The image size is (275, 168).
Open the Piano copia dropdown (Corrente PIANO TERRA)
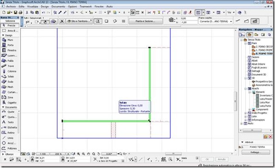click(215, 21)
